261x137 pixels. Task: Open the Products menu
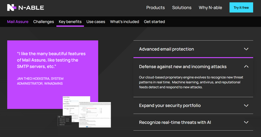click(155, 8)
